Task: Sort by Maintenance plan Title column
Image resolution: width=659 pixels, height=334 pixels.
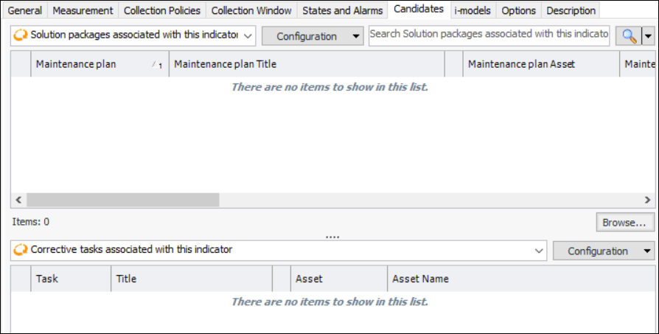Action: tap(306, 64)
